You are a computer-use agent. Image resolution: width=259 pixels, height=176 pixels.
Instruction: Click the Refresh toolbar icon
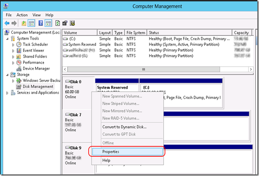click(x=57, y=23)
